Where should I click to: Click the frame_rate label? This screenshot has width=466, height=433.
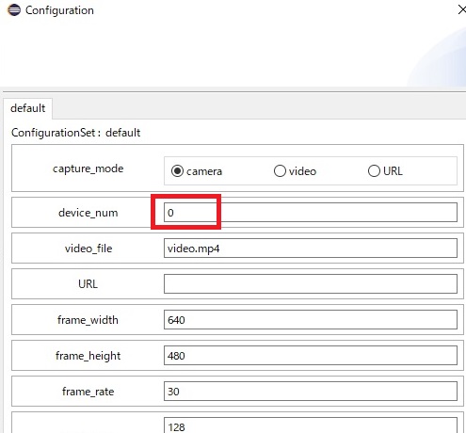click(x=88, y=392)
